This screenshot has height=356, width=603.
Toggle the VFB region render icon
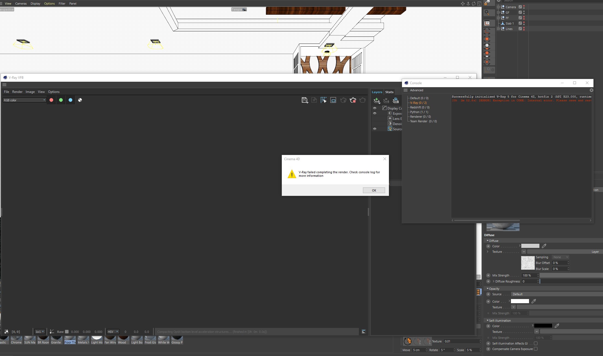tap(333, 100)
